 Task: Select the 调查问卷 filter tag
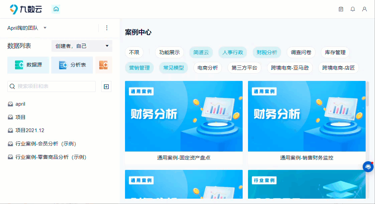pyautogui.click(x=301, y=52)
